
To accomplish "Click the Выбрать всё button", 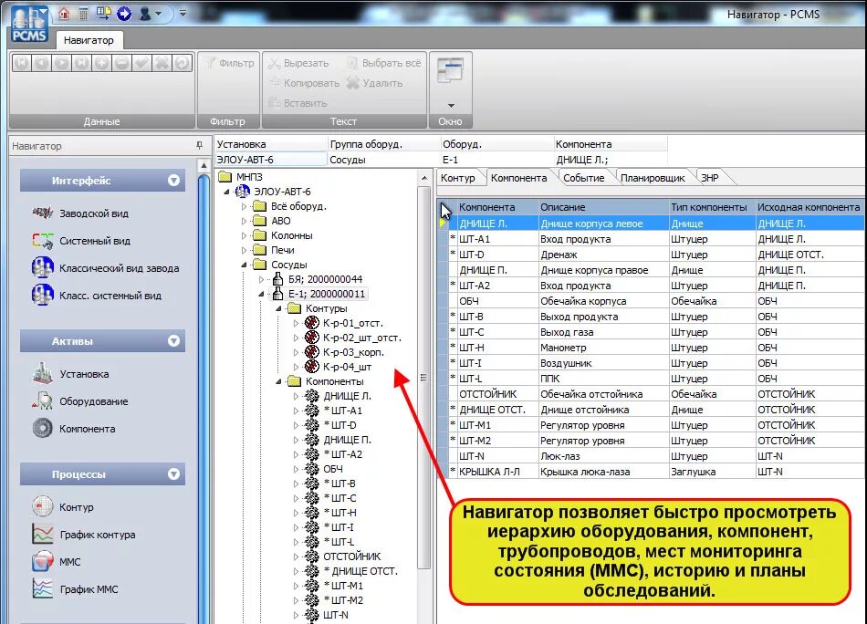I will point(384,64).
